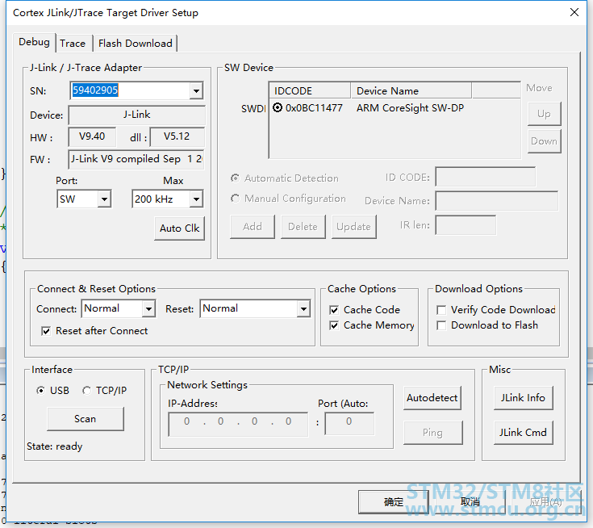This screenshot has height=528, width=593.
Task: Toggle Reset after Connect checkbox
Action: (46, 331)
